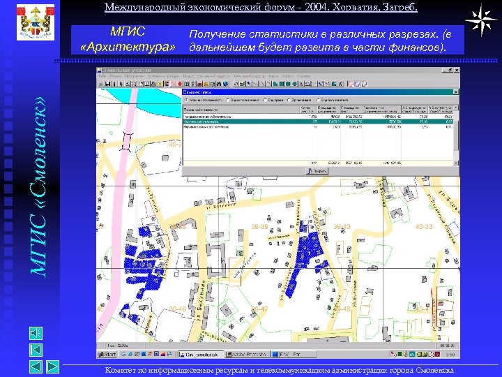
Task: Select the arrow pointer tool
Action: coord(121,84)
